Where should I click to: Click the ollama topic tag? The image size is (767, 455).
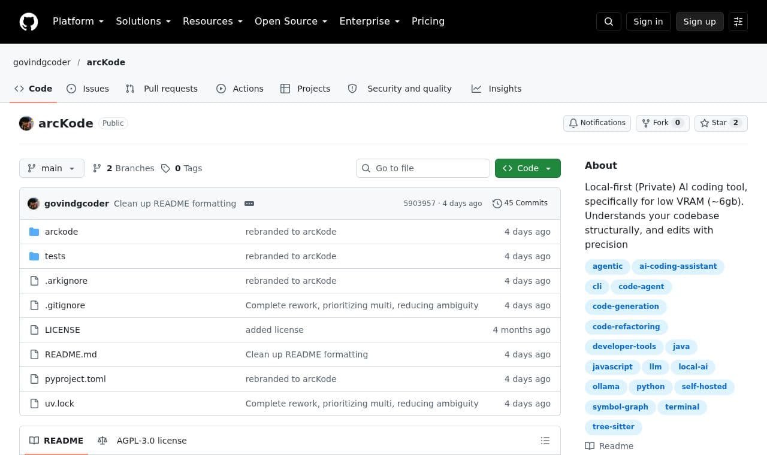606,387
